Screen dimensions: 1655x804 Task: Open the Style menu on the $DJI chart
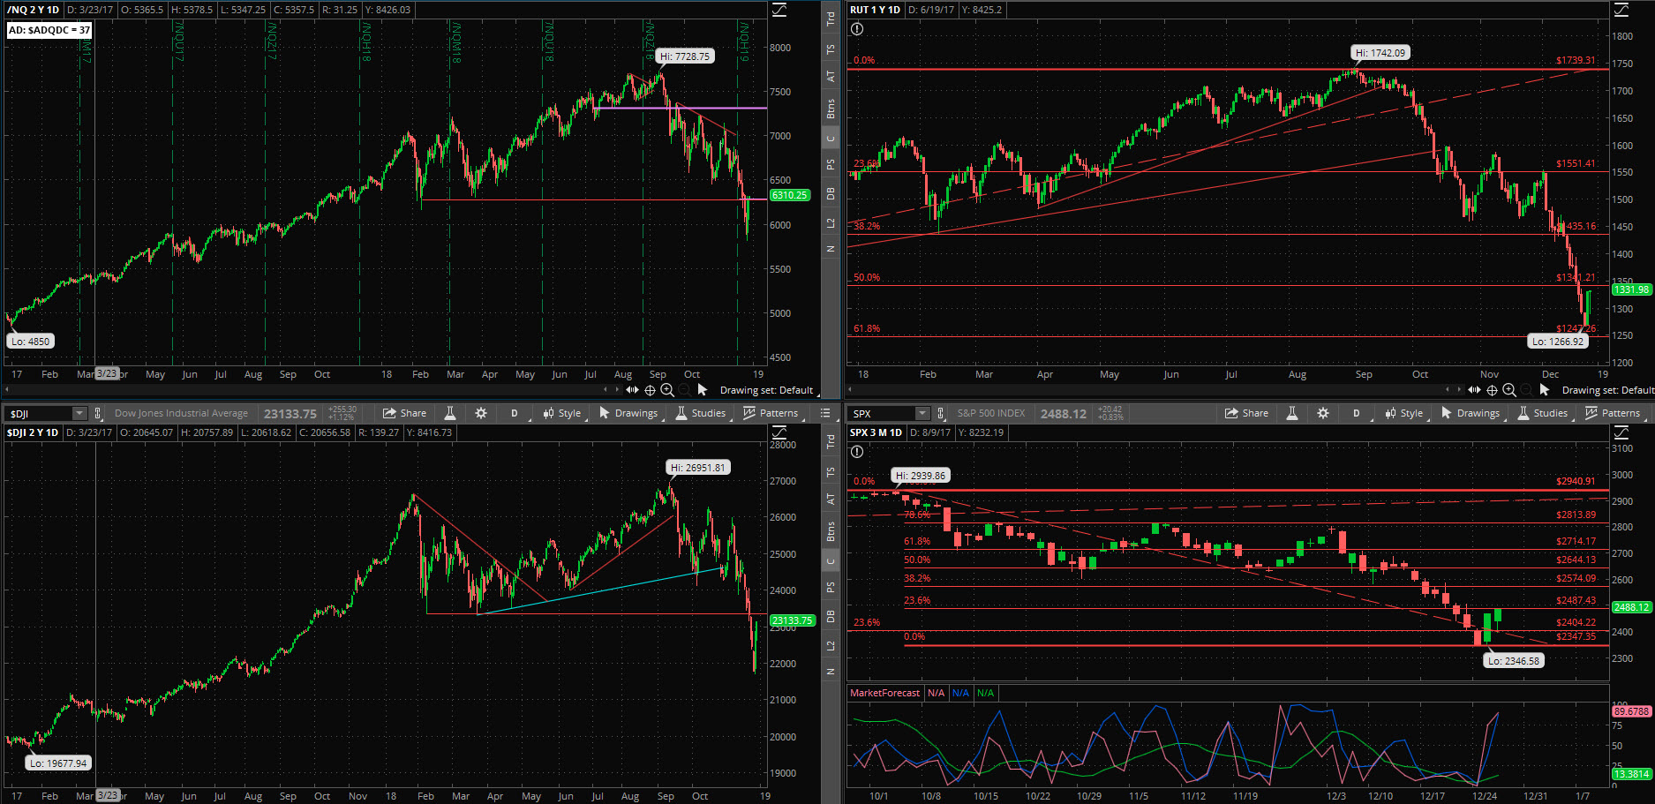[x=562, y=413]
